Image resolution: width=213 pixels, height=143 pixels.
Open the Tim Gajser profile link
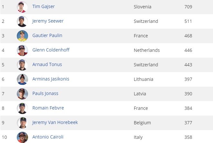click(44, 7)
